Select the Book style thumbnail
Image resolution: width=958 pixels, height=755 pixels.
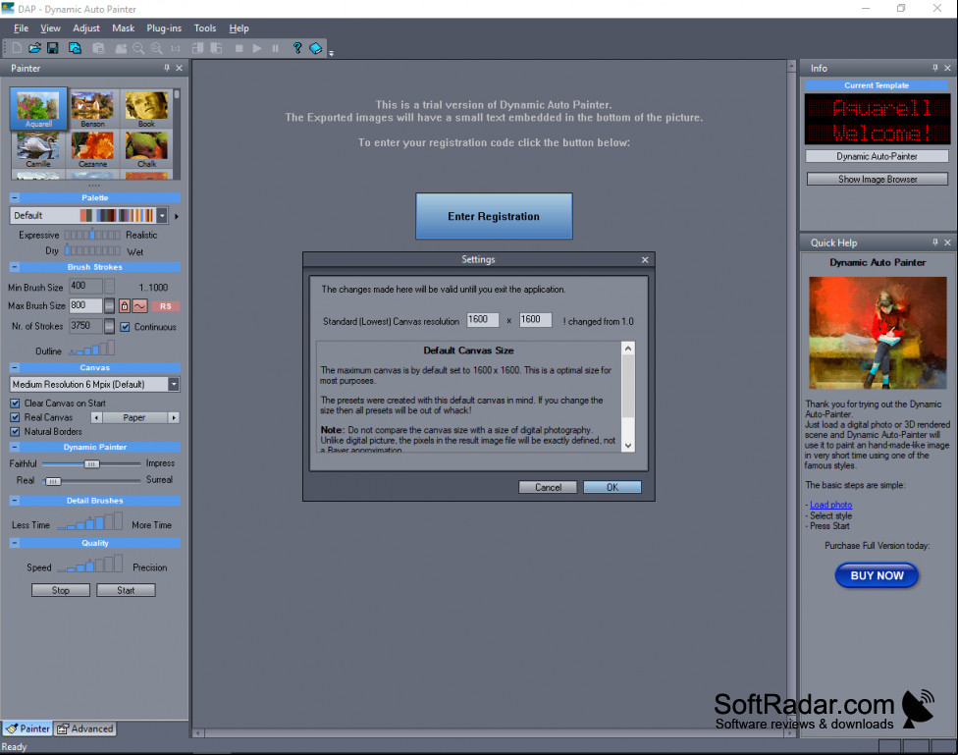coord(146,109)
